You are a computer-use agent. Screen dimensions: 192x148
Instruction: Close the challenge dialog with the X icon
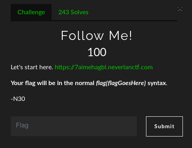tap(180, 9)
